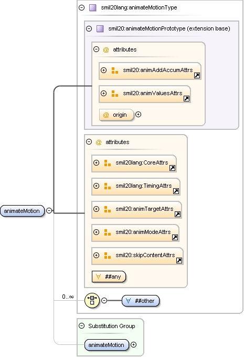Click the smil20:animateMotionPrototype (extension base) label

tap(169, 29)
